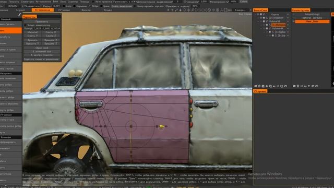Image resolution: width=334 pixels, height=188 pixels.
Task: Select the Корень row in VoxTree
Action: pos(275,14)
